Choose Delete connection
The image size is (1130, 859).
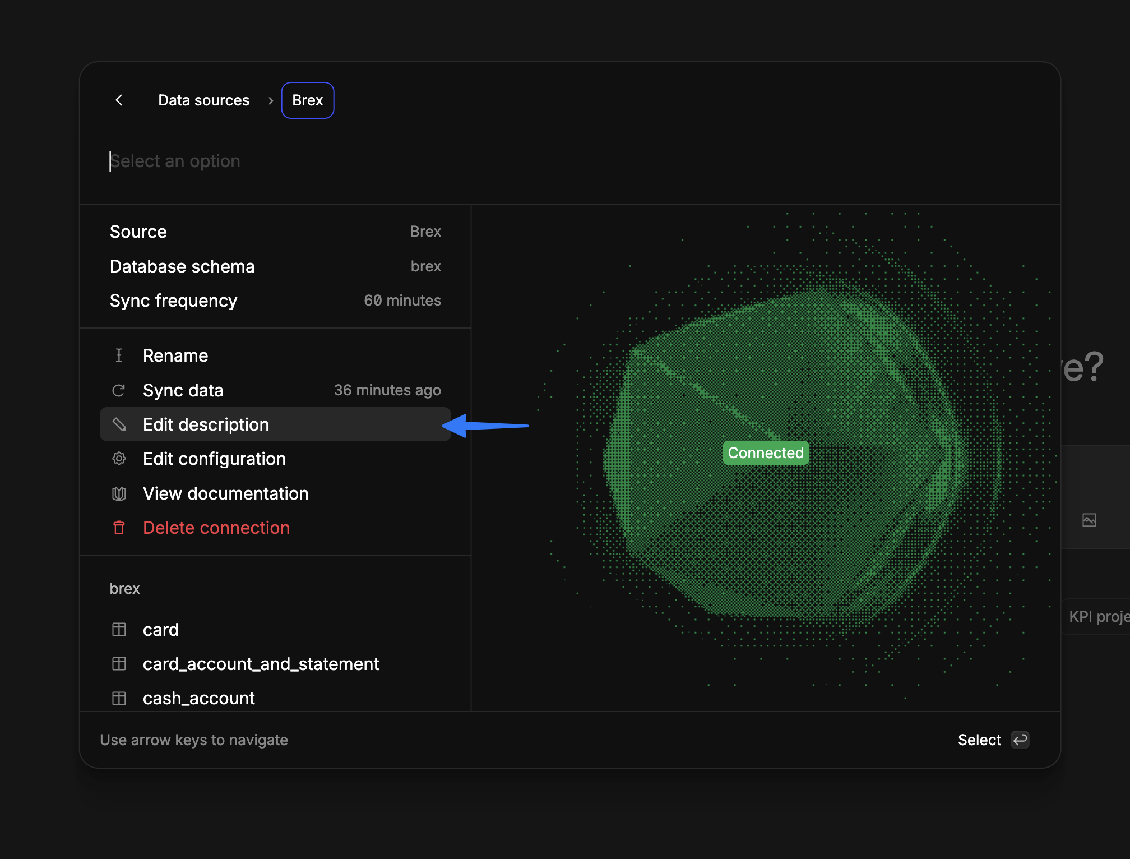click(x=275, y=528)
